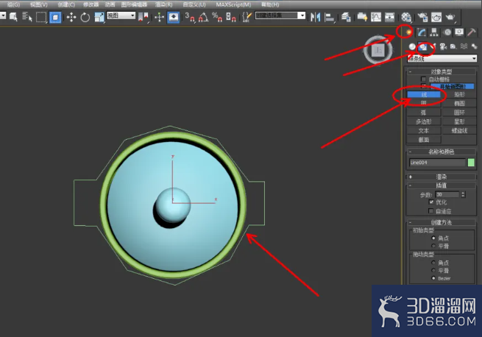Select Cameras category icon

[x=443, y=47]
